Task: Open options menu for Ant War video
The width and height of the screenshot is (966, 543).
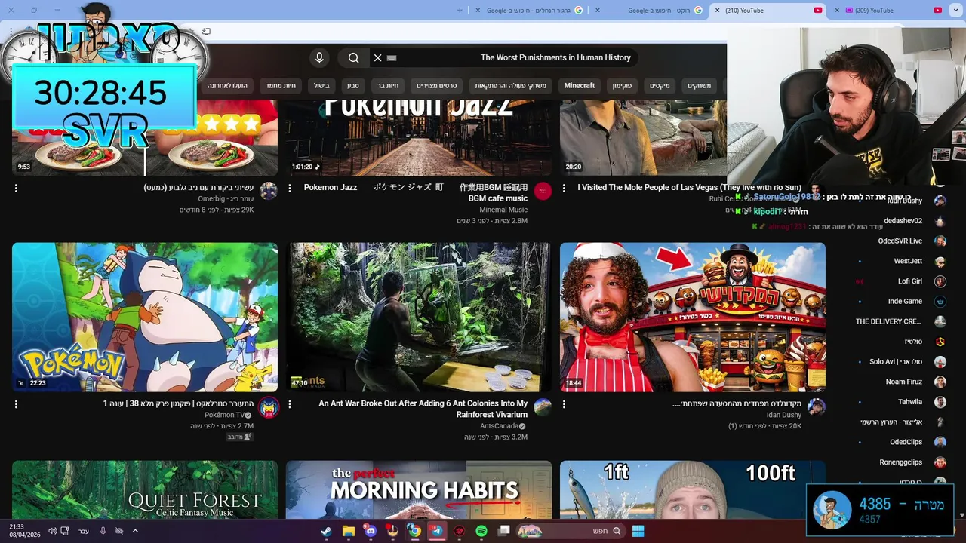Action: pyautogui.click(x=290, y=404)
